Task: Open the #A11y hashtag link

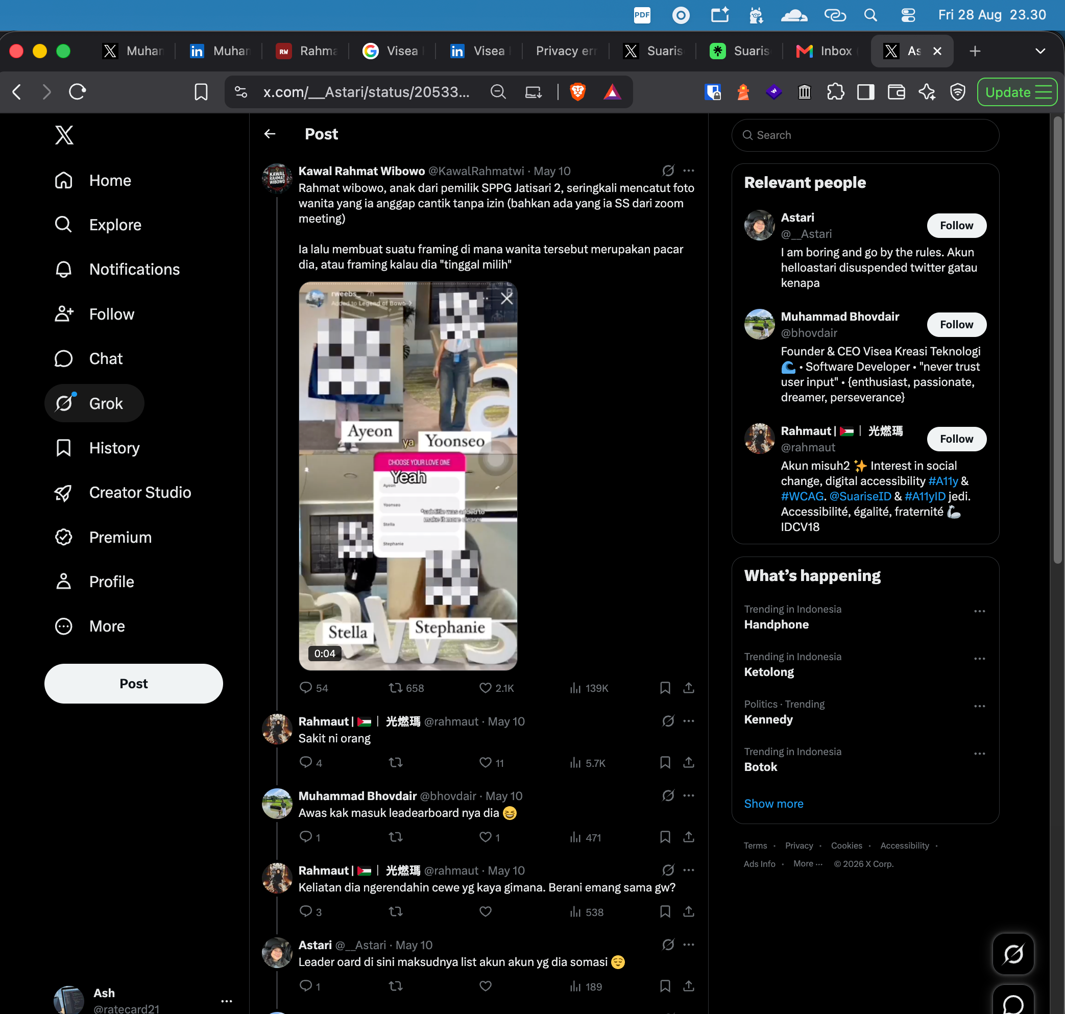Action: 943,481
